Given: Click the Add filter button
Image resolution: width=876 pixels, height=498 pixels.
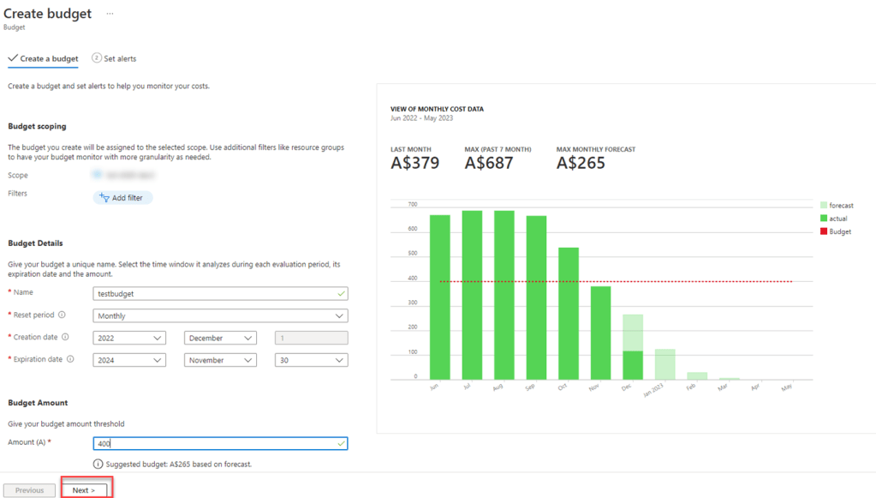Looking at the screenshot, I should click(x=122, y=198).
